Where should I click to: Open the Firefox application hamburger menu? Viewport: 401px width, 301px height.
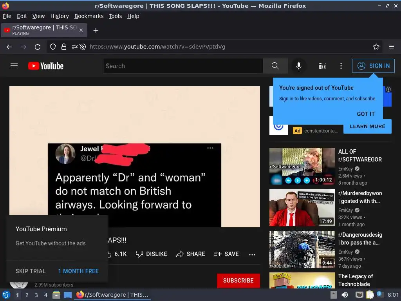click(x=392, y=47)
